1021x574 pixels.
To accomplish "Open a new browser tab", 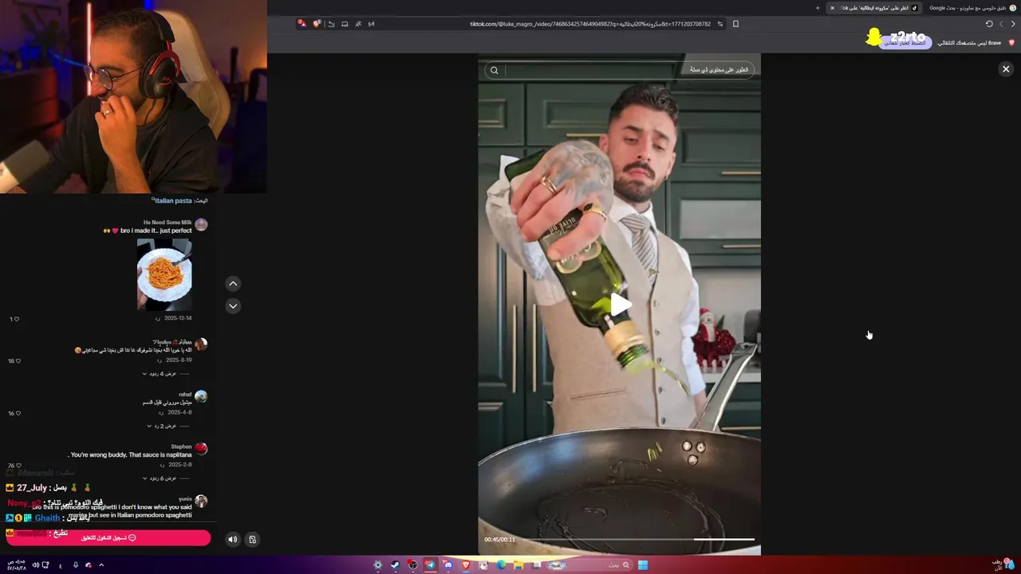I will tap(817, 8).
